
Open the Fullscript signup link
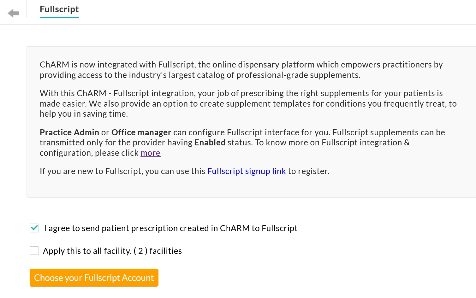[247, 171]
